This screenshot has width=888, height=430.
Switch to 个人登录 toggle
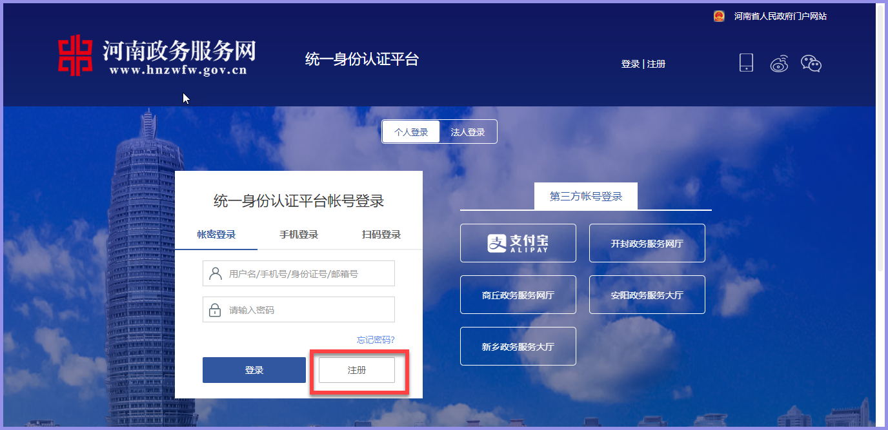[x=411, y=132]
